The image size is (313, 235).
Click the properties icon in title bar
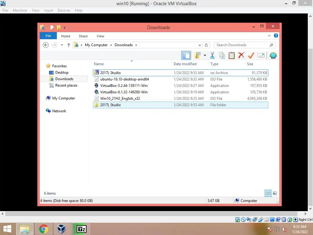pyautogui.click(x=52, y=27)
